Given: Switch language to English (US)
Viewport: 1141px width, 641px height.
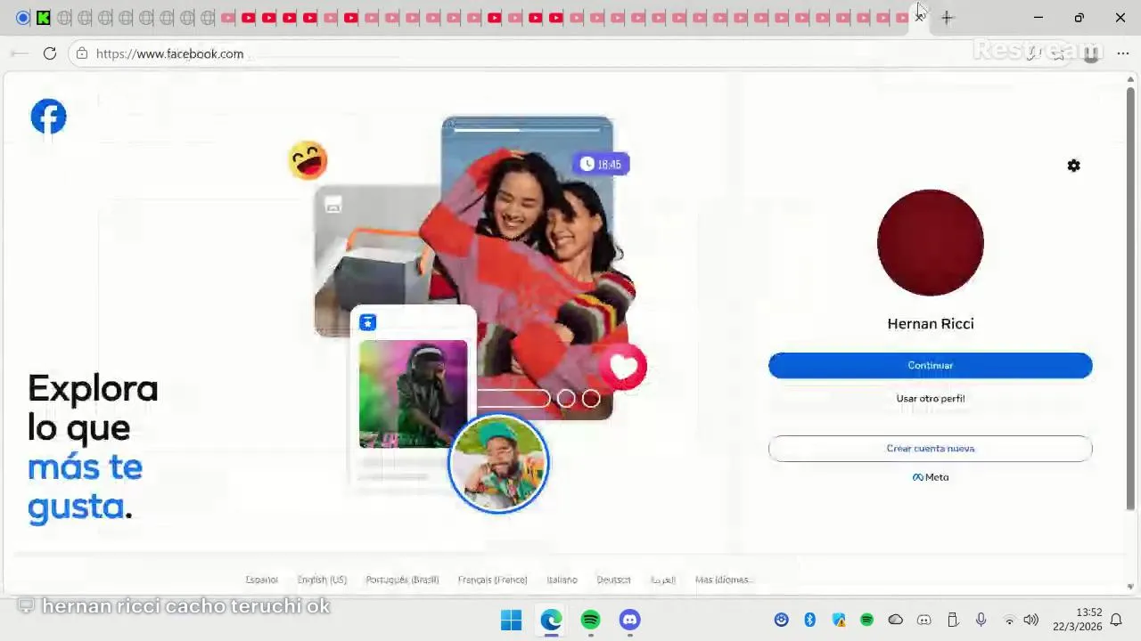Looking at the screenshot, I should 322,580.
